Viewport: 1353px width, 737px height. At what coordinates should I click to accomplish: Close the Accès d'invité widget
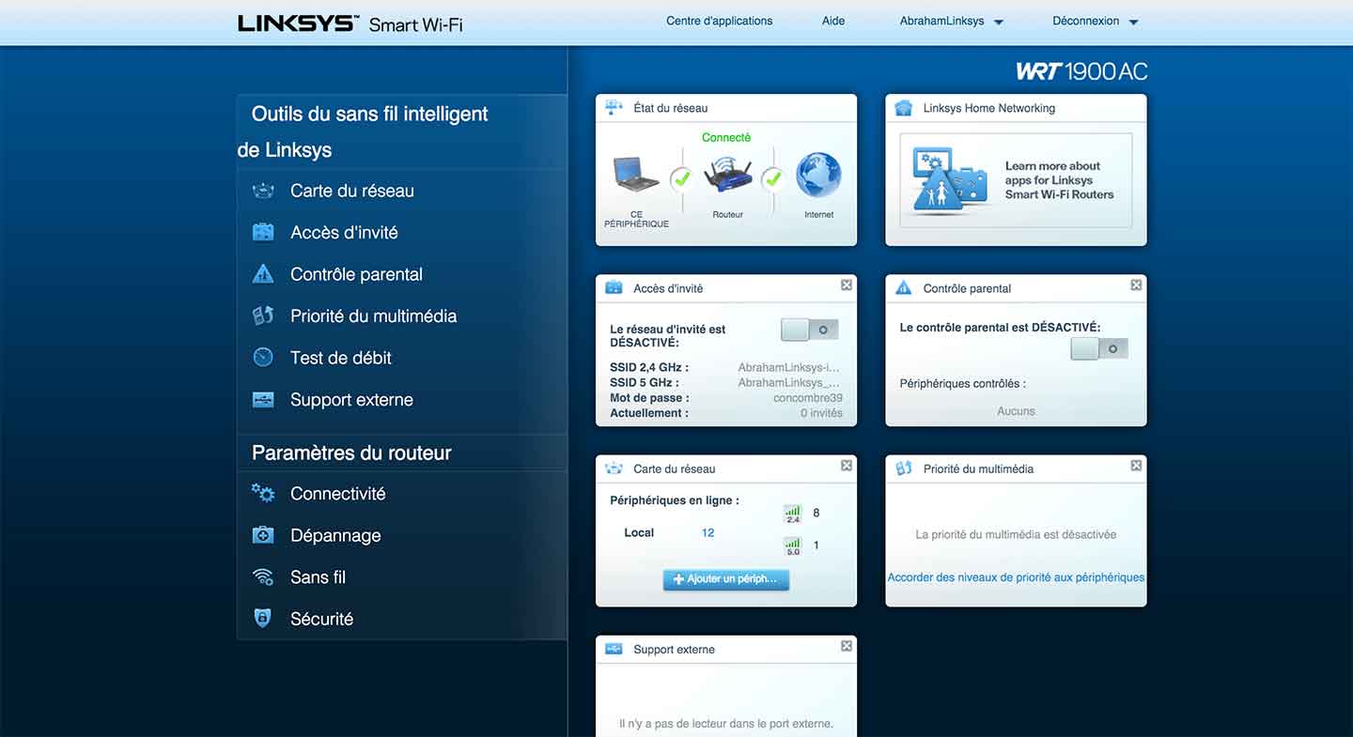[x=847, y=284]
